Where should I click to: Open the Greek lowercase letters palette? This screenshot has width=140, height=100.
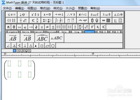pyautogui.click(x=106, y=14)
